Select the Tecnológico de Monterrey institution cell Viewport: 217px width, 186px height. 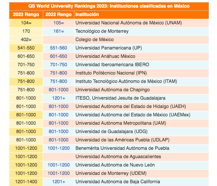[x=102, y=31]
